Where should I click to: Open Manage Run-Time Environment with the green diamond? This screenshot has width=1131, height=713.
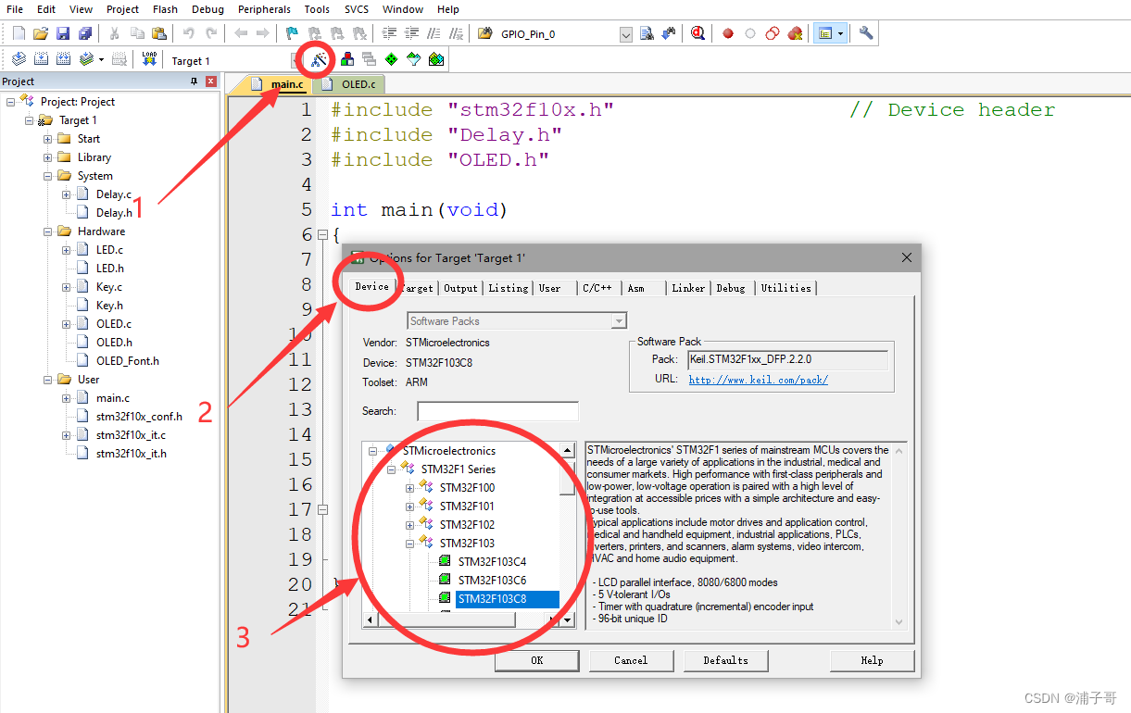pyautogui.click(x=392, y=59)
